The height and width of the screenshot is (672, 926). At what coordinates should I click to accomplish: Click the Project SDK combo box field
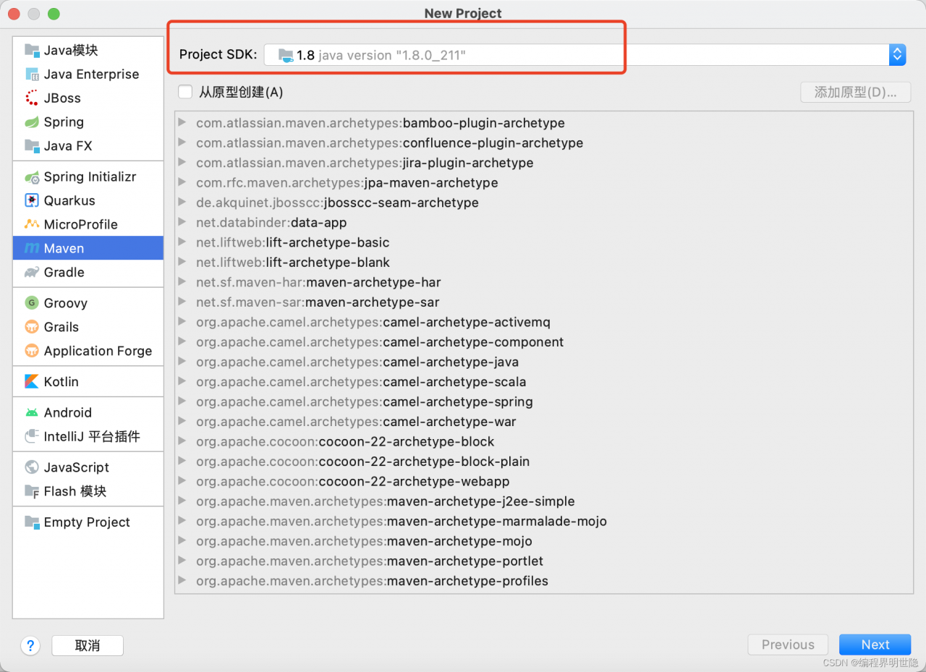(x=585, y=55)
